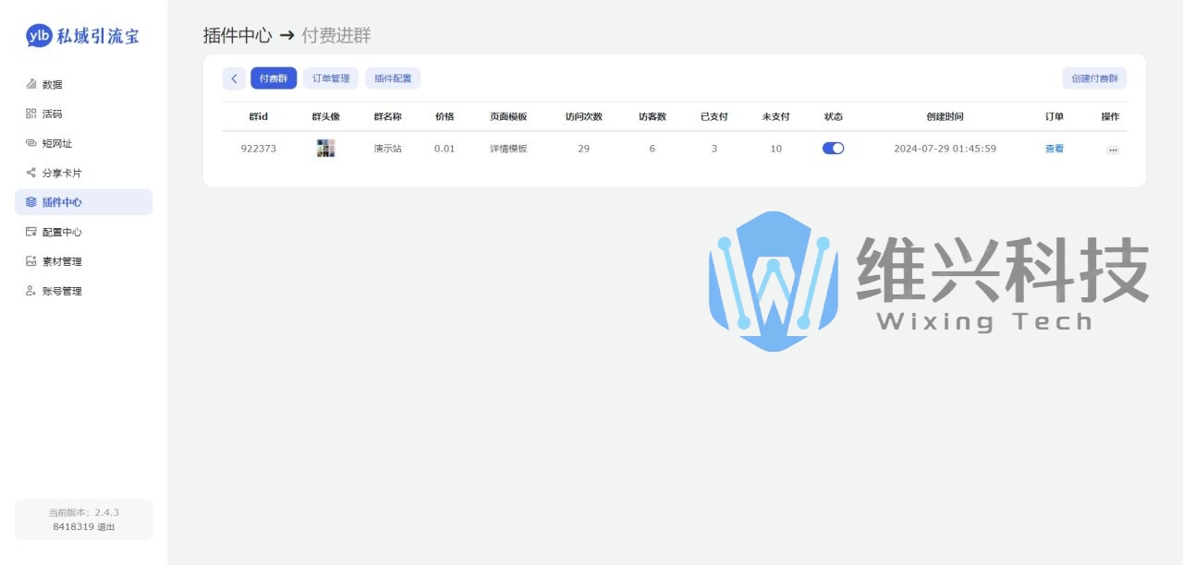1183x565 pixels.
Task: Open the 账号管理 user icon
Action: (x=30, y=291)
